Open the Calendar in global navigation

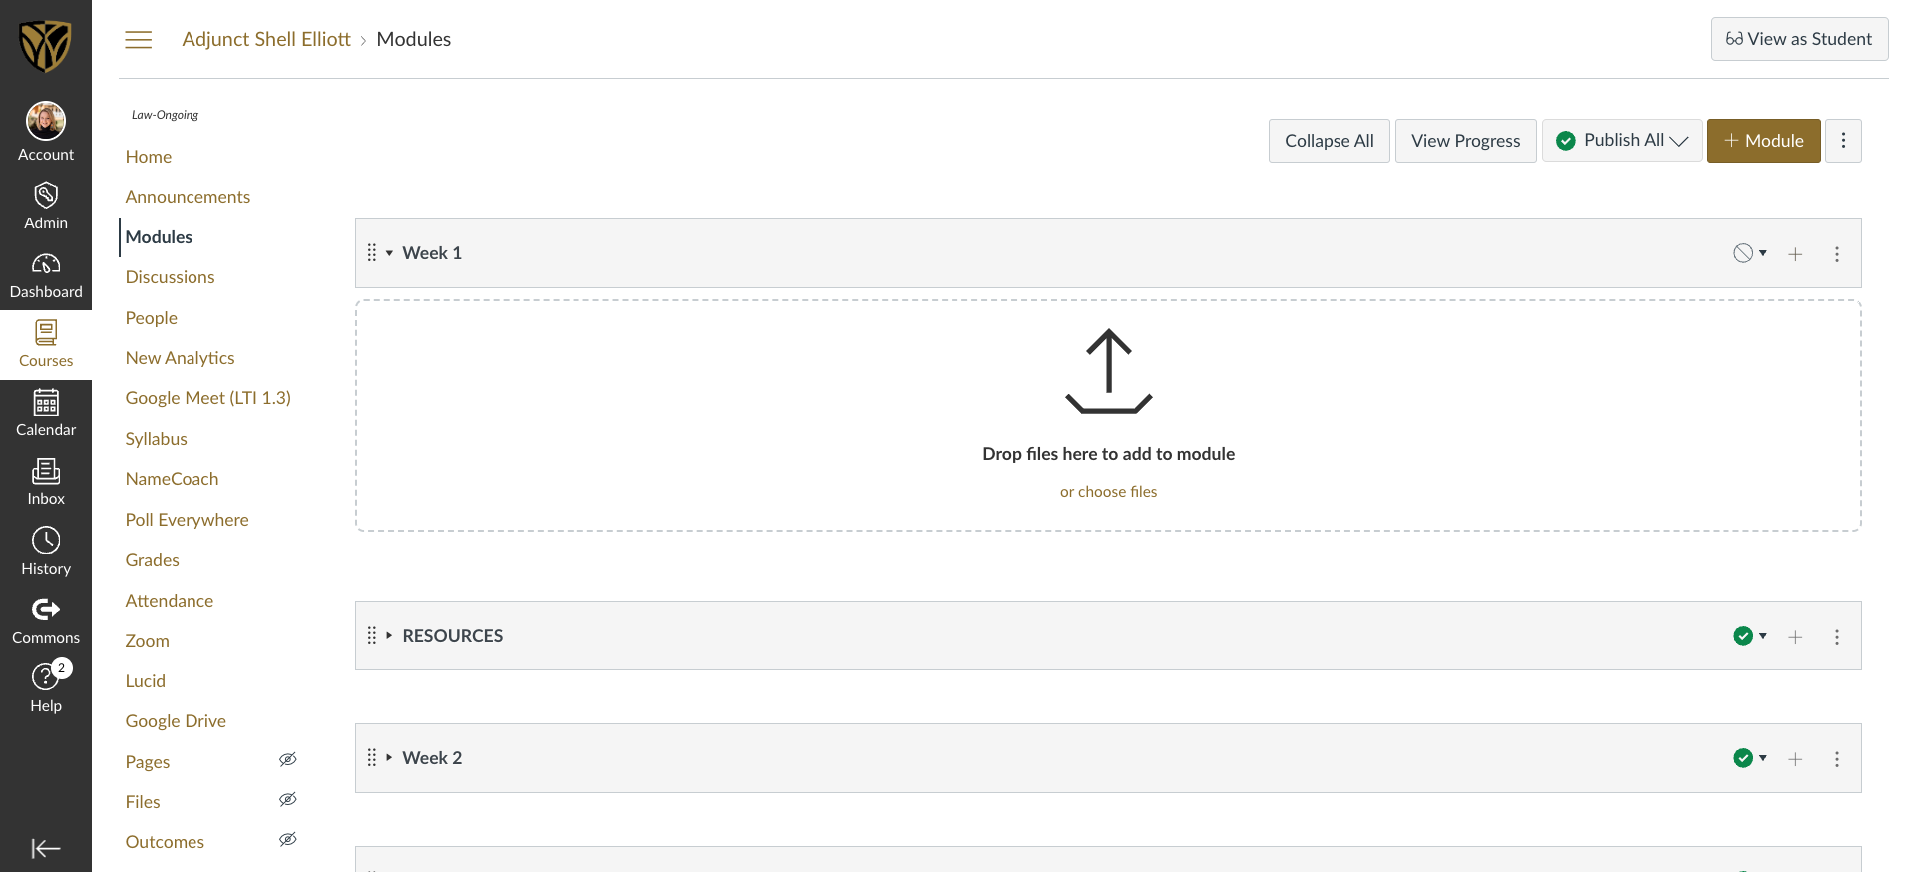pos(46,402)
